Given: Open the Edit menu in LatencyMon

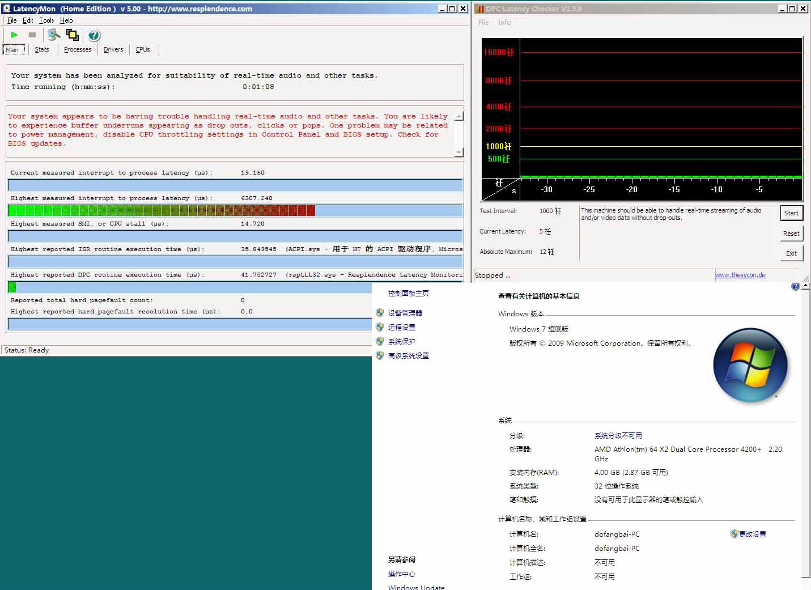Looking at the screenshot, I should tap(28, 20).
